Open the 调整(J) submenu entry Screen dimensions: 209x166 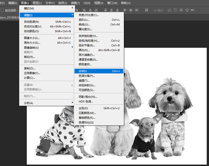[x=47, y=15]
